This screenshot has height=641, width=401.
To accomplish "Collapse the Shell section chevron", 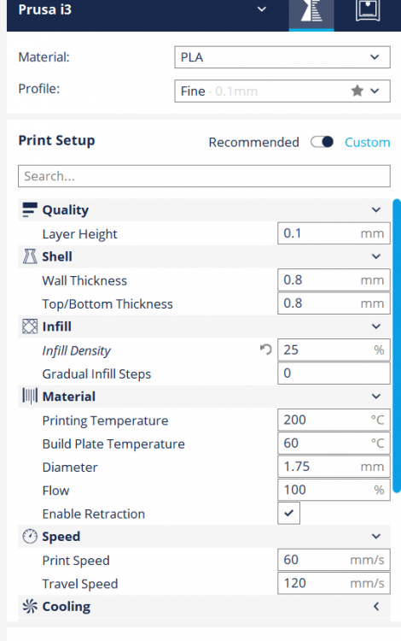I will point(375,256).
